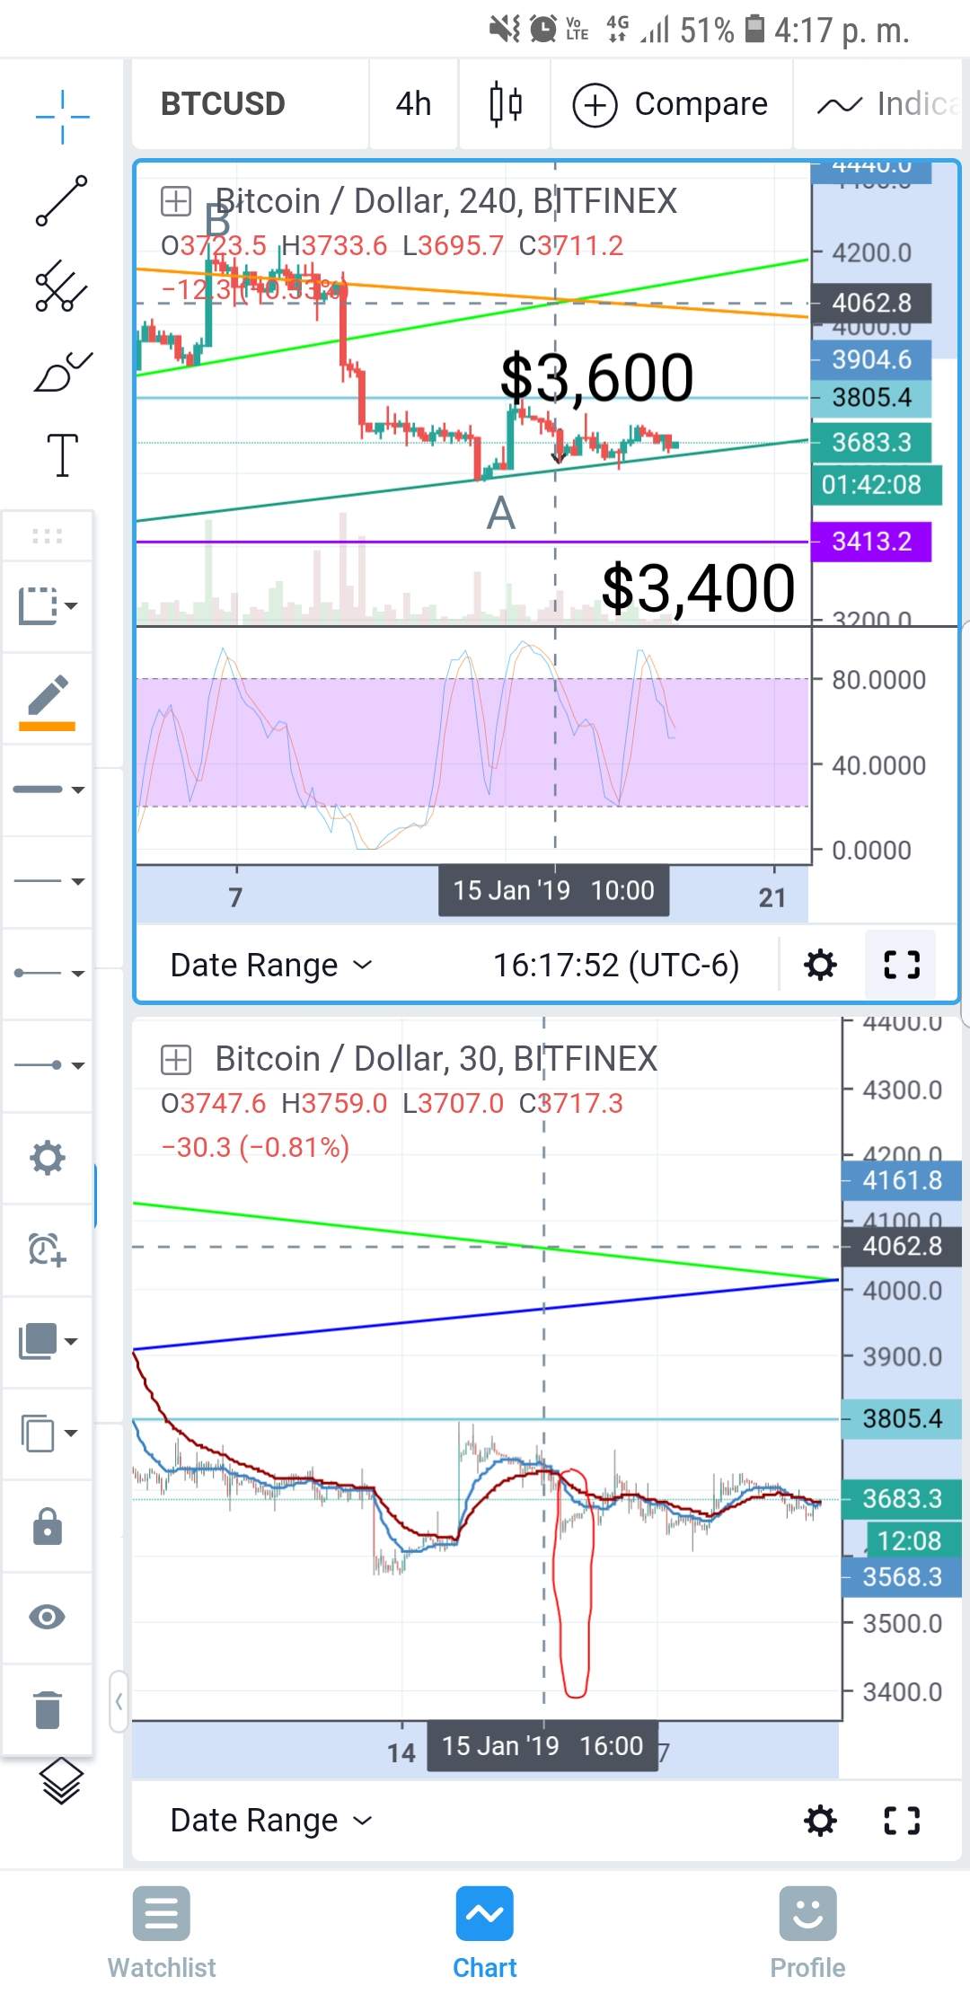Select the brush drawing tool
The width and height of the screenshot is (970, 1994).
(62, 372)
